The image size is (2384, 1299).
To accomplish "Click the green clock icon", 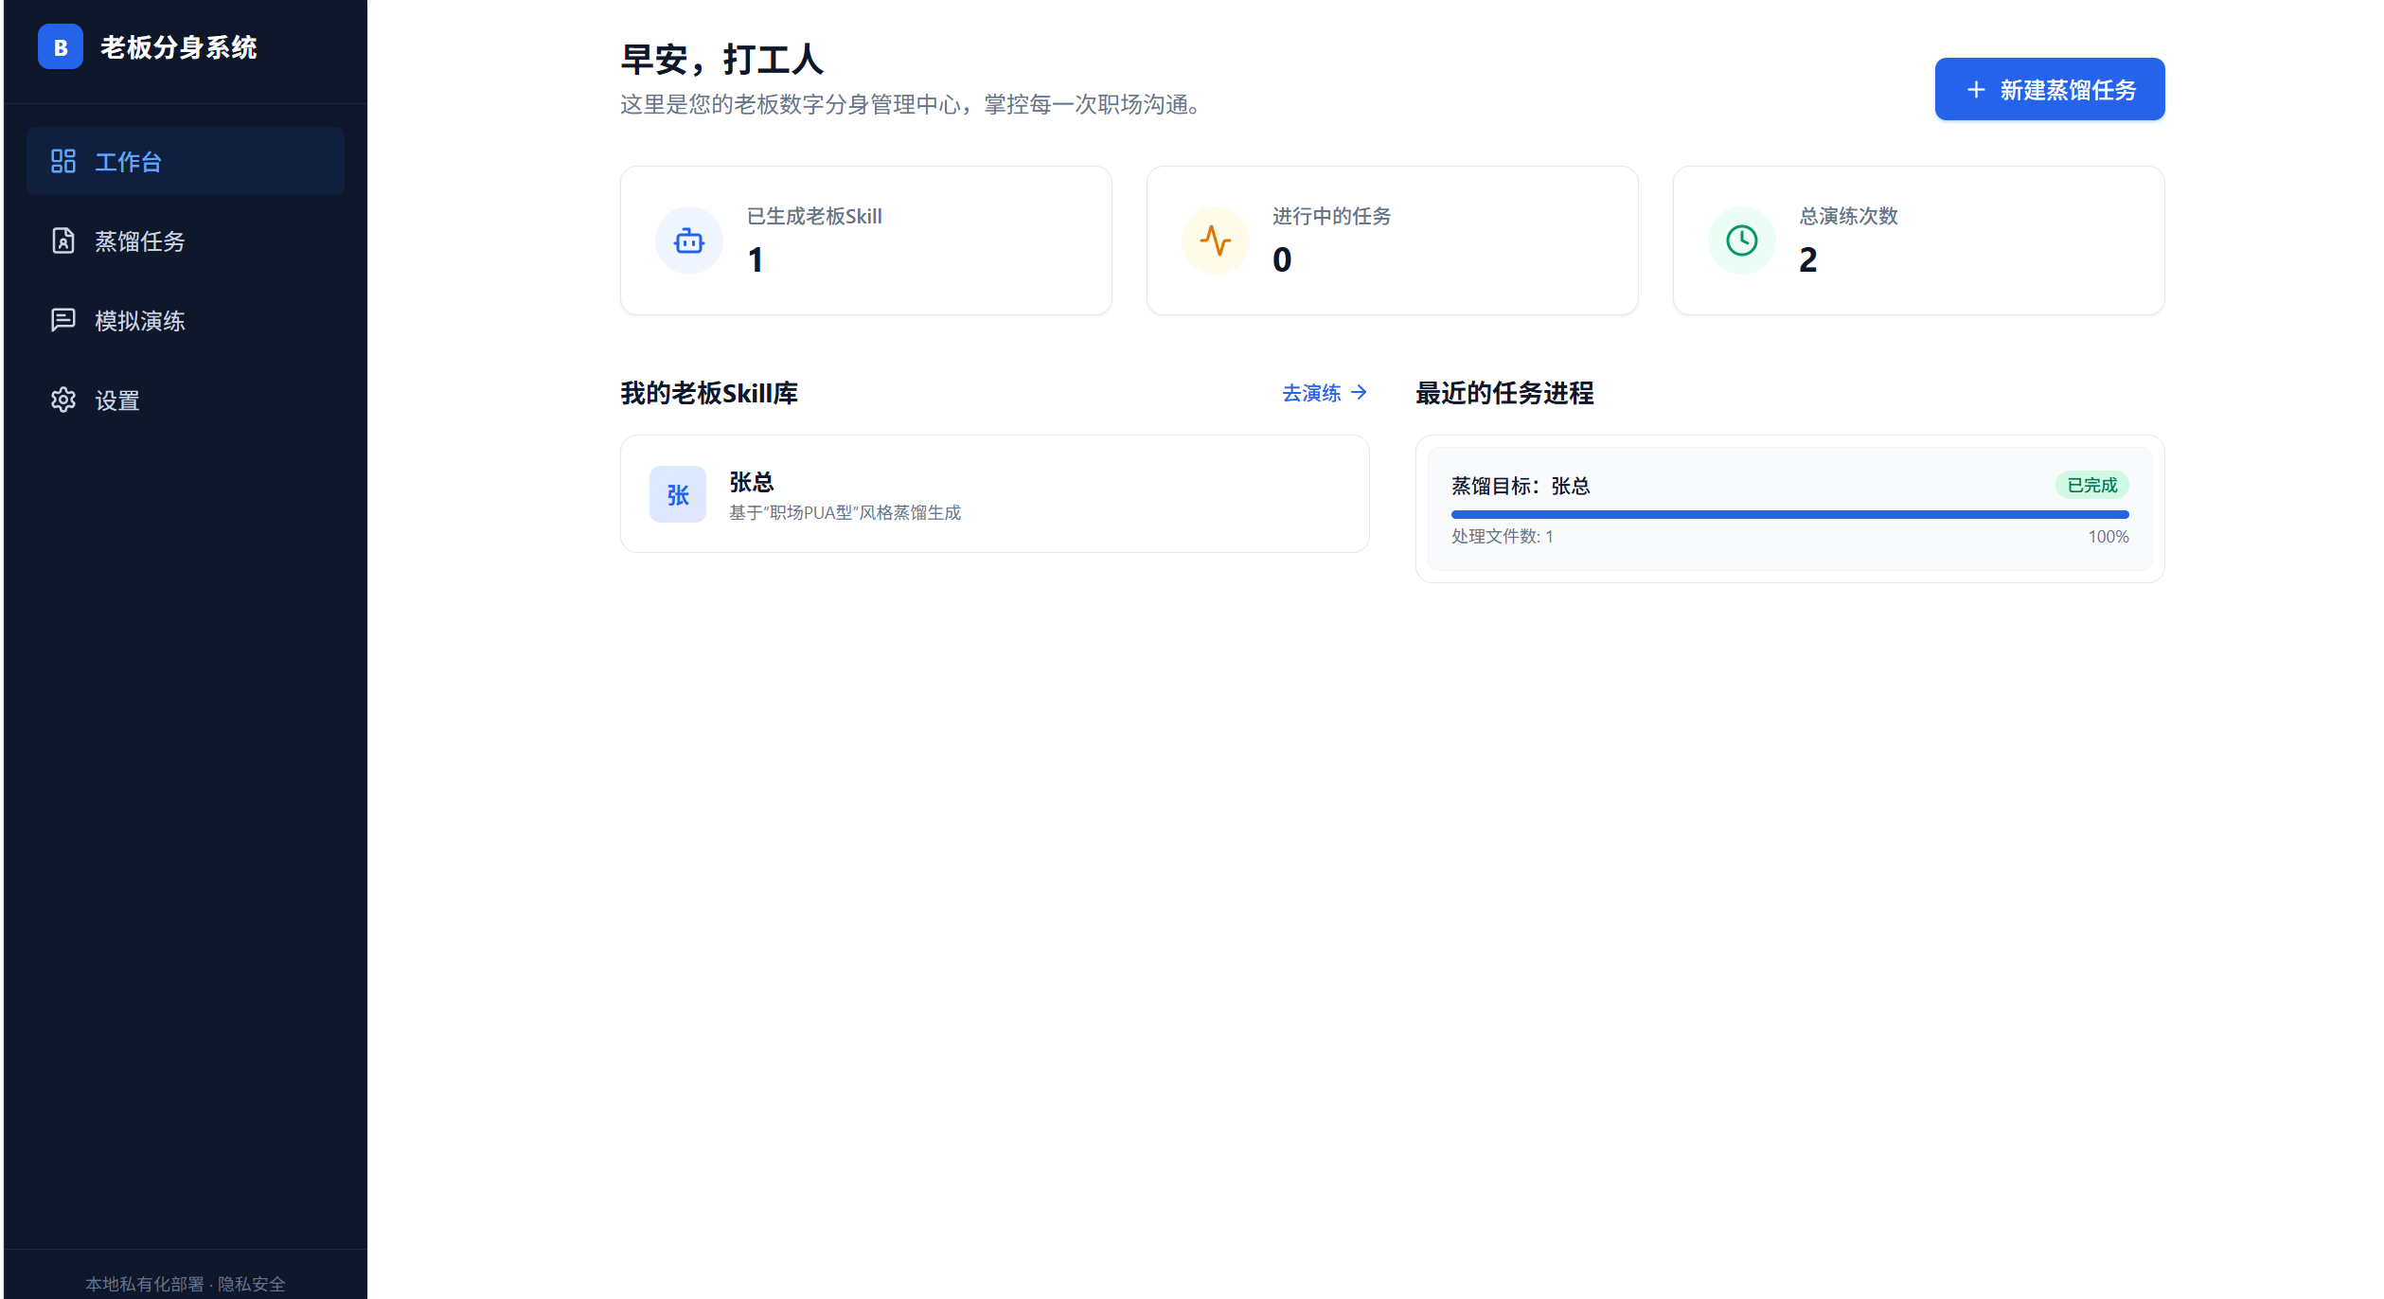I will click(x=1741, y=241).
